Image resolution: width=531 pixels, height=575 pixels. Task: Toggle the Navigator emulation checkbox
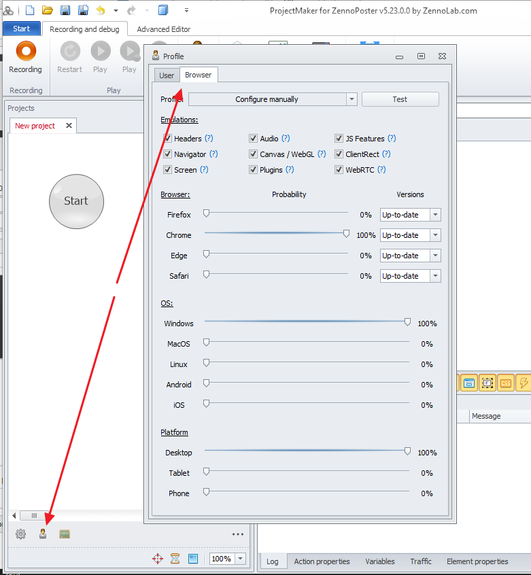coord(167,154)
